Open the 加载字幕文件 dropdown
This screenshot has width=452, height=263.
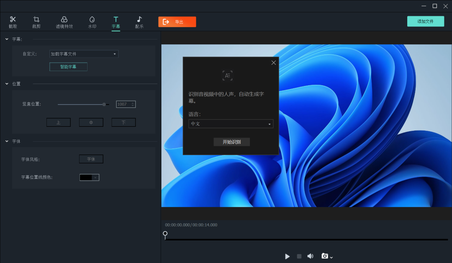coord(84,54)
